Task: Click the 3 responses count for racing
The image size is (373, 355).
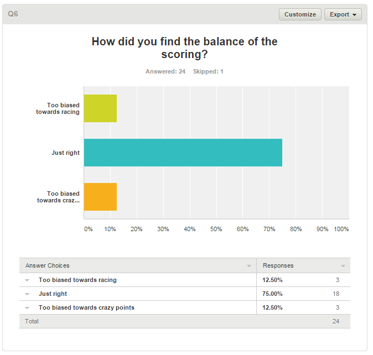Action: click(x=337, y=280)
